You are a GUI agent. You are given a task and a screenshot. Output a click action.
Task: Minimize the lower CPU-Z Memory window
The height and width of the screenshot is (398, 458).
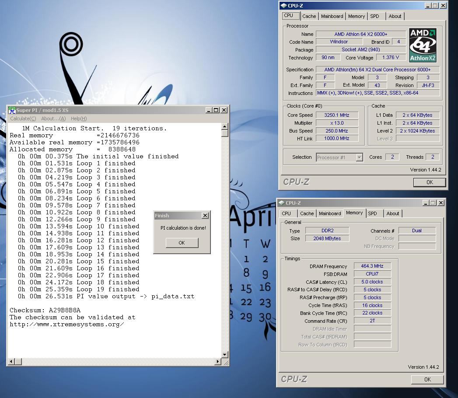point(426,202)
